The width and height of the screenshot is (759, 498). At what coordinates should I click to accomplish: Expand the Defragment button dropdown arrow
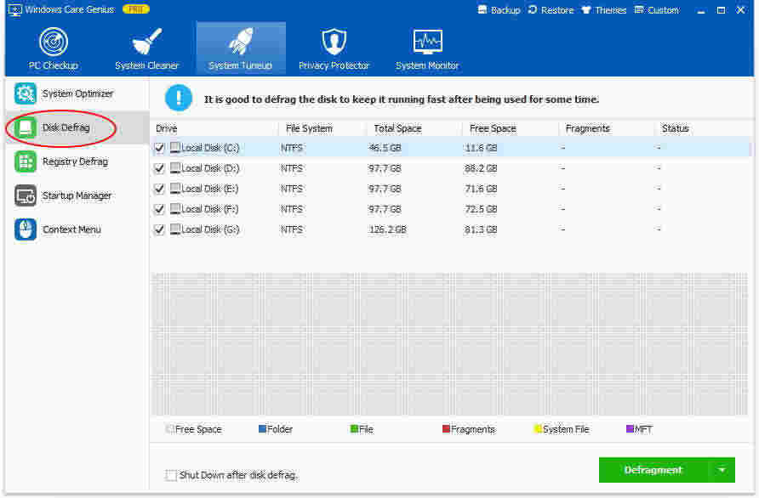click(722, 470)
